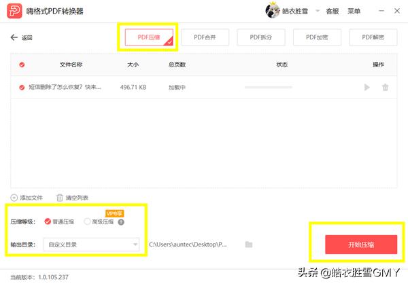Toggle checkbox for file 短信删除了怎么恢复
Screen dimensions: 408x286
[x=22, y=88]
